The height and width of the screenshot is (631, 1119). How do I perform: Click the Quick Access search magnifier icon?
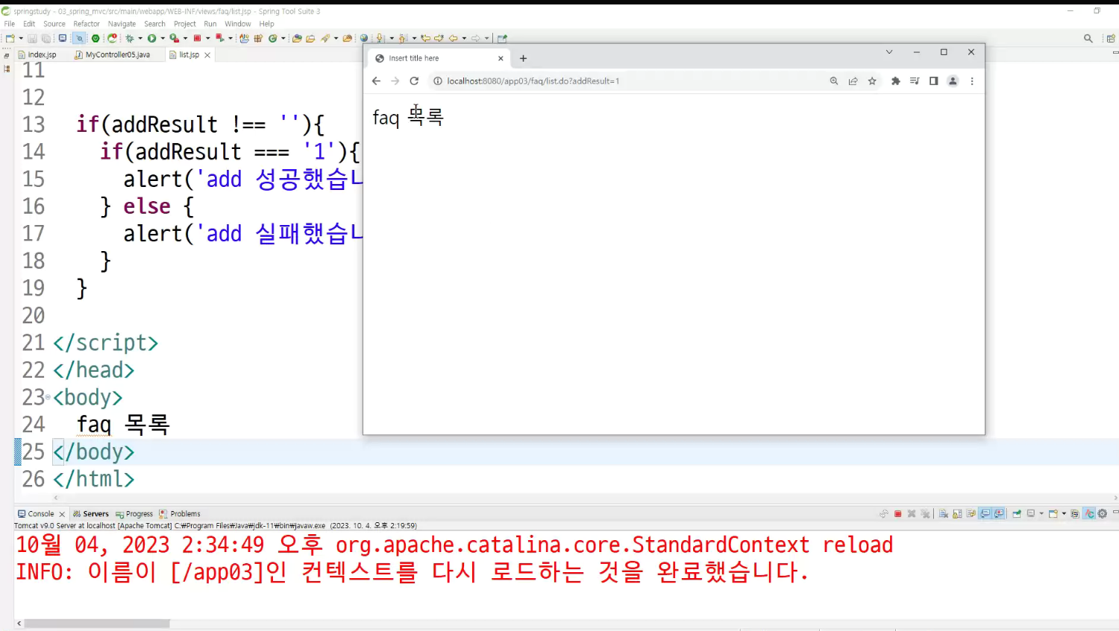[x=1088, y=38]
